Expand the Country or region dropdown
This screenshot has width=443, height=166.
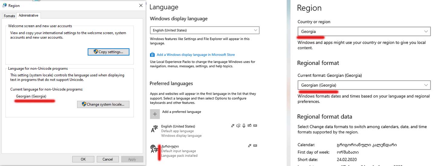(364, 31)
